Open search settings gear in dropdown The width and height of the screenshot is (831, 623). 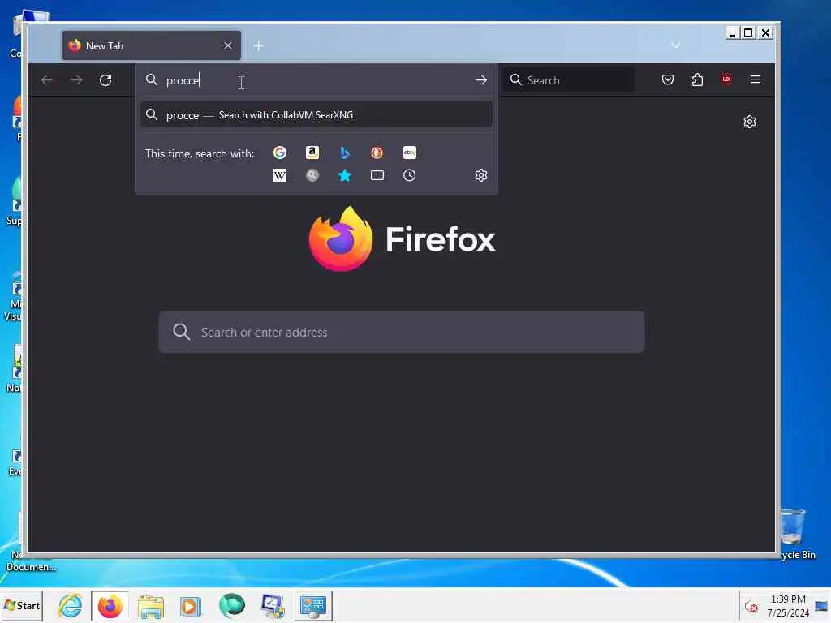[480, 175]
